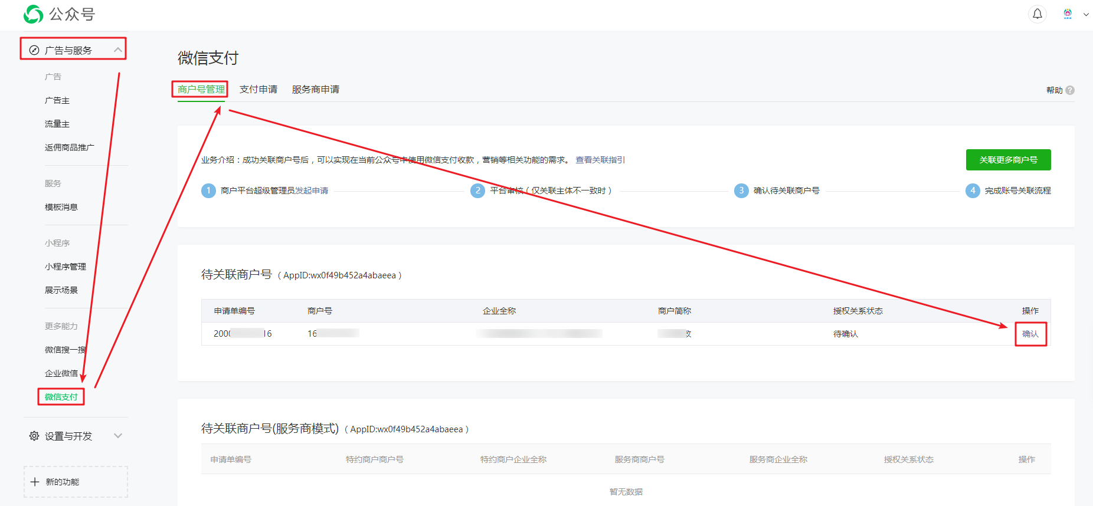
Task: Open the notification bell
Action: point(1038,14)
